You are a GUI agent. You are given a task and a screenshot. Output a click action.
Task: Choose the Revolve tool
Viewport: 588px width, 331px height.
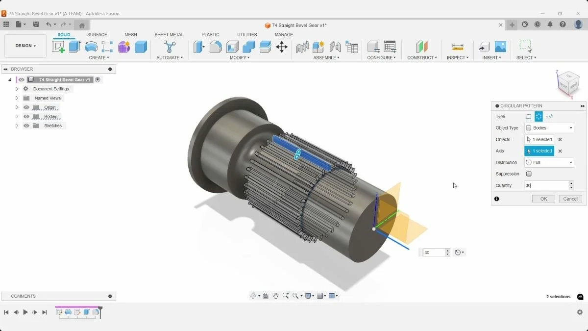coord(91,47)
